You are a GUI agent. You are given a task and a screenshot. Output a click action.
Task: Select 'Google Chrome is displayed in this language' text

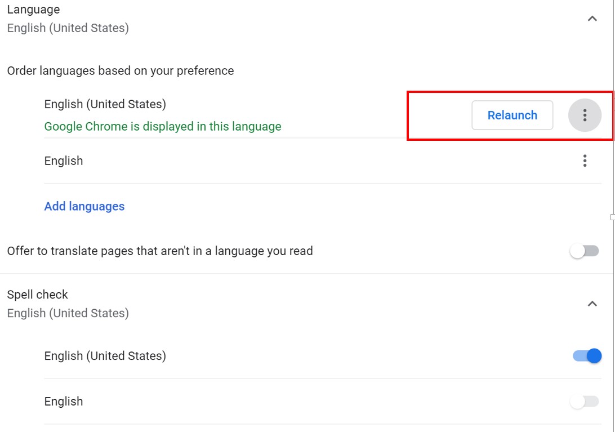(x=163, y=126)
